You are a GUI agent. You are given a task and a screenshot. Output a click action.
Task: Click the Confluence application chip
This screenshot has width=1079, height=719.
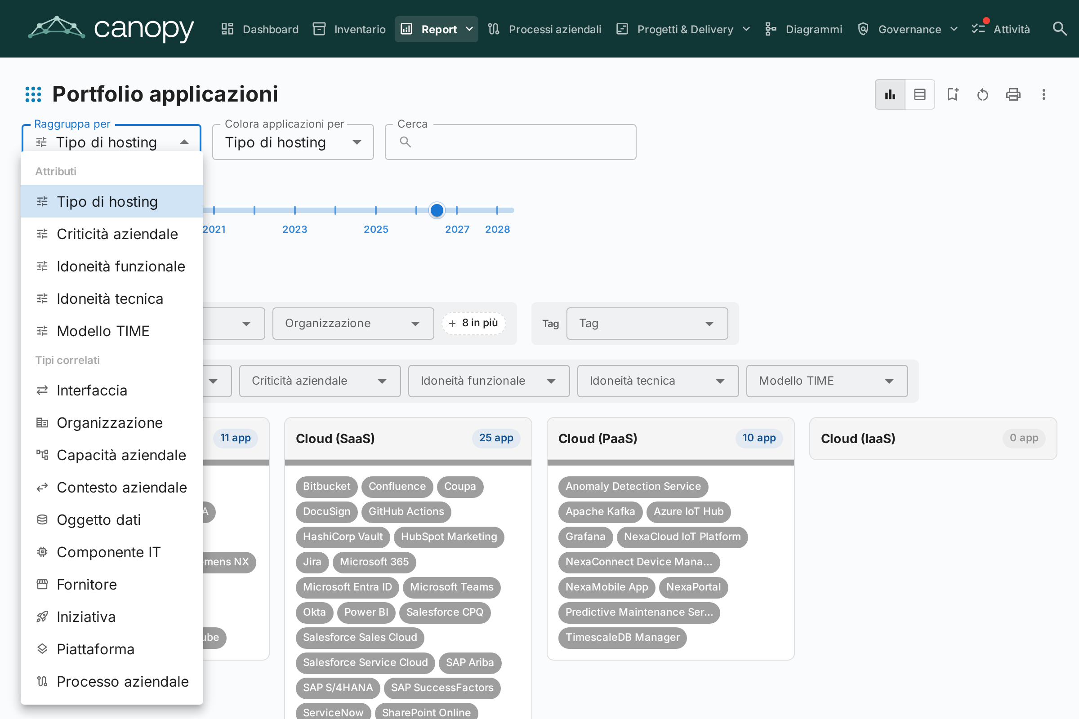point(397,487)
